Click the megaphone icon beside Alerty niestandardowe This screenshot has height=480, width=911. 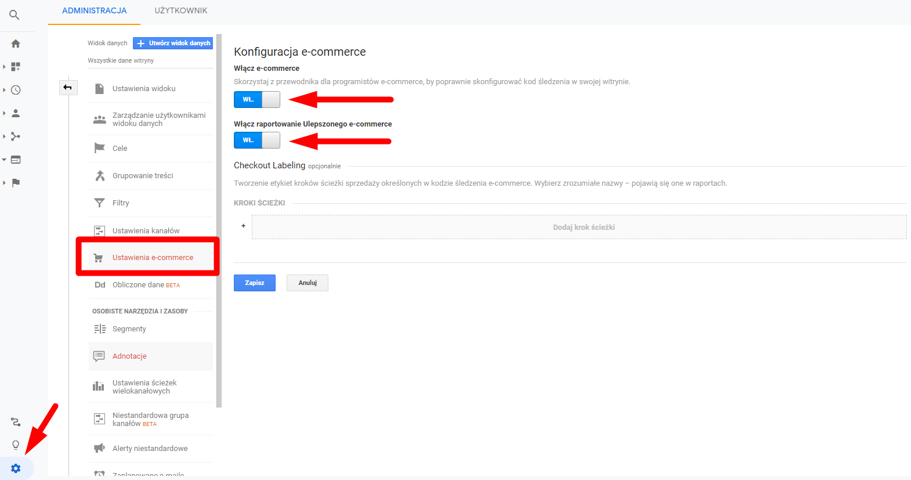pos(100,448)
